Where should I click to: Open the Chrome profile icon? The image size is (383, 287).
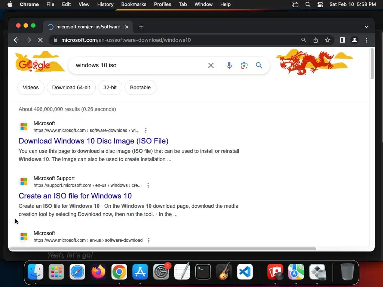(355, 40)
